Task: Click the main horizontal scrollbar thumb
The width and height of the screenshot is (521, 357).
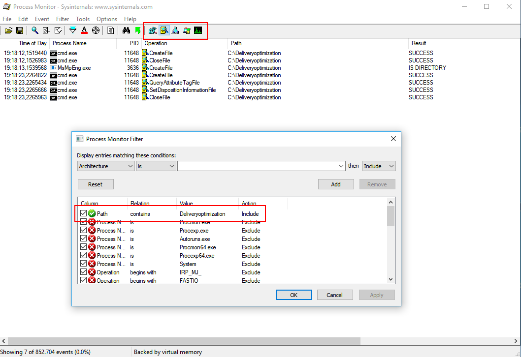Action: 184,341
